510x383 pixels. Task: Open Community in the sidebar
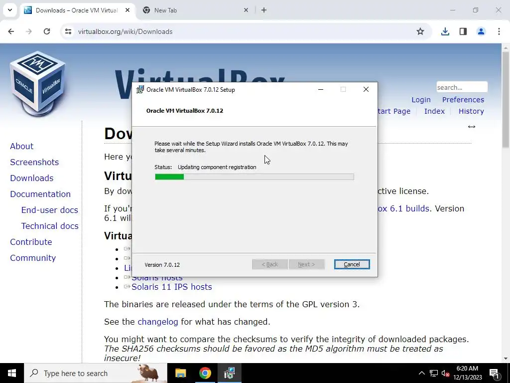pos(33,258)
